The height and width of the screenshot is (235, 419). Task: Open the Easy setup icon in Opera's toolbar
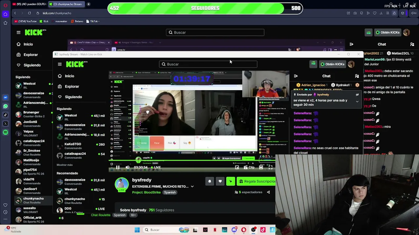[388, 13]
